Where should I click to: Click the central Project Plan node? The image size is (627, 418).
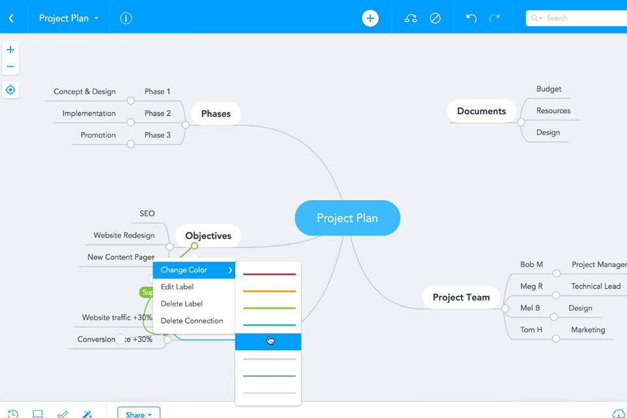(347, 218)
